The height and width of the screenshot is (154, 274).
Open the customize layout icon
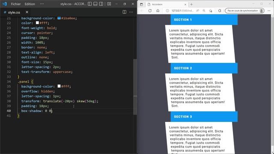click(109, 4)
